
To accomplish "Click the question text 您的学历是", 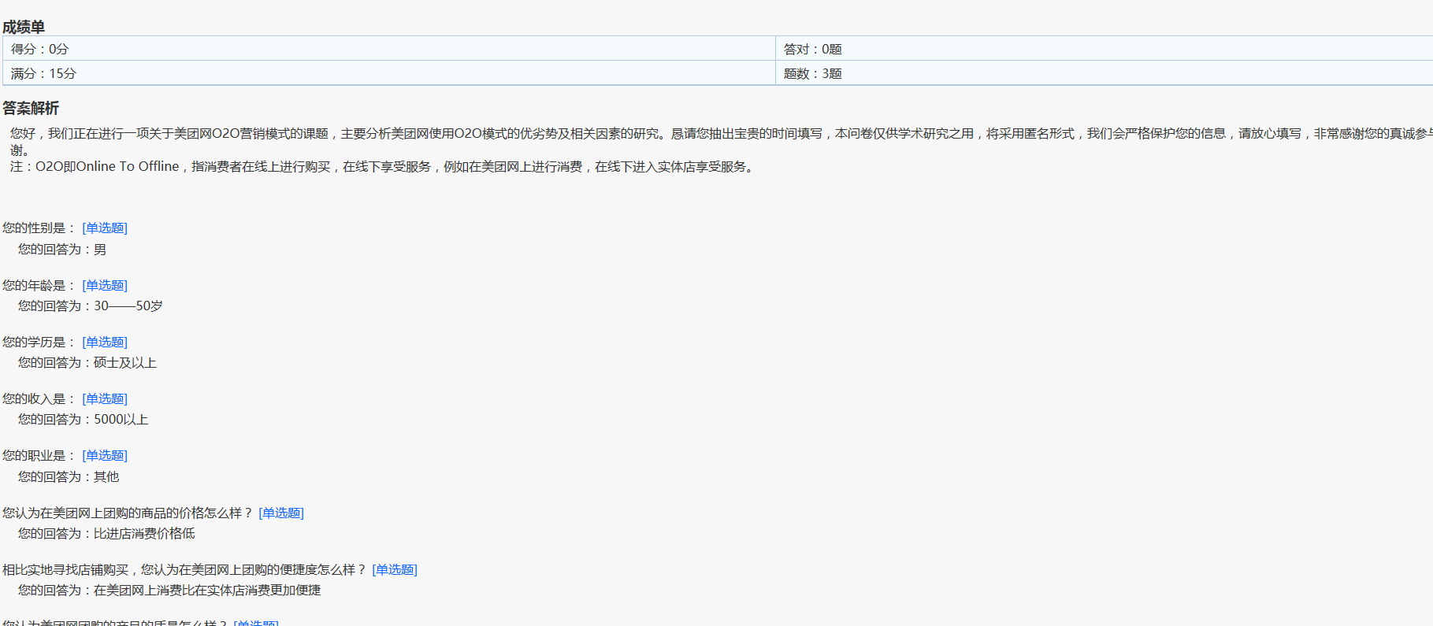I will click(x=39, y=342).
